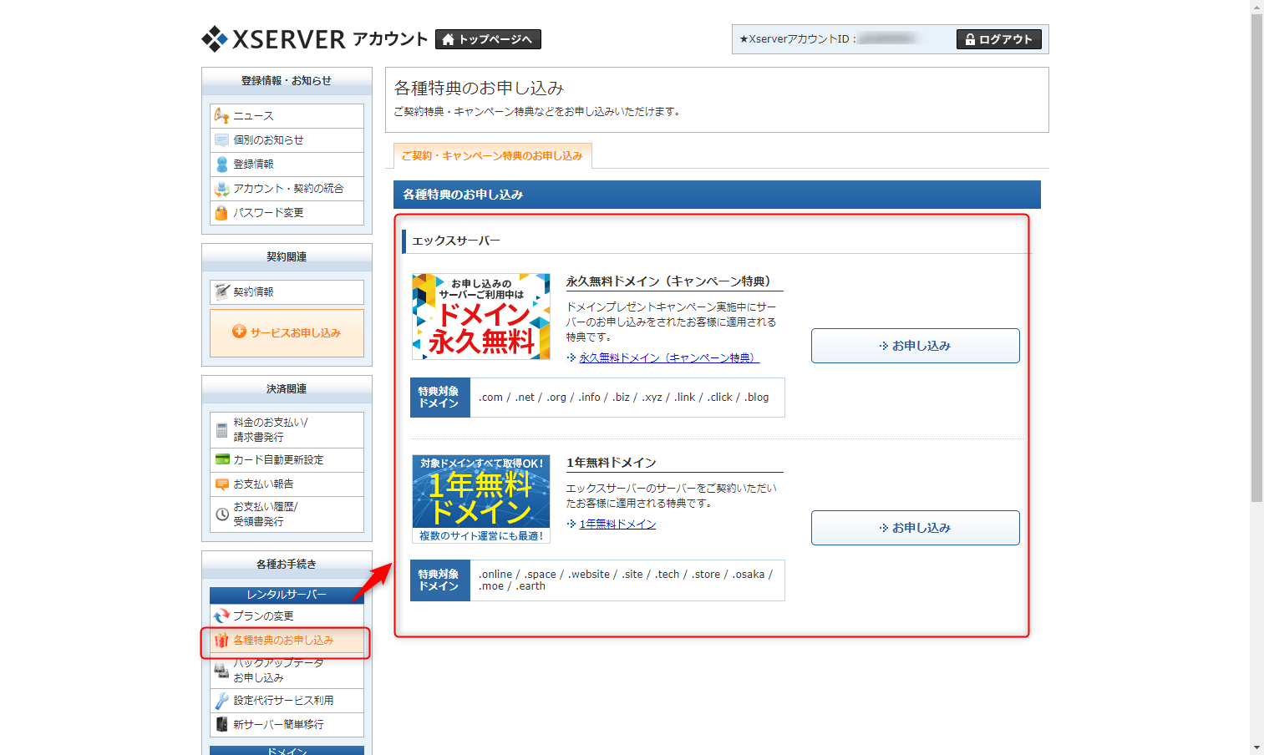The height and width of the screenshot is (755, 1264).
Task: Click the .online / .space domain list text
Action: (x=626, y=580)
